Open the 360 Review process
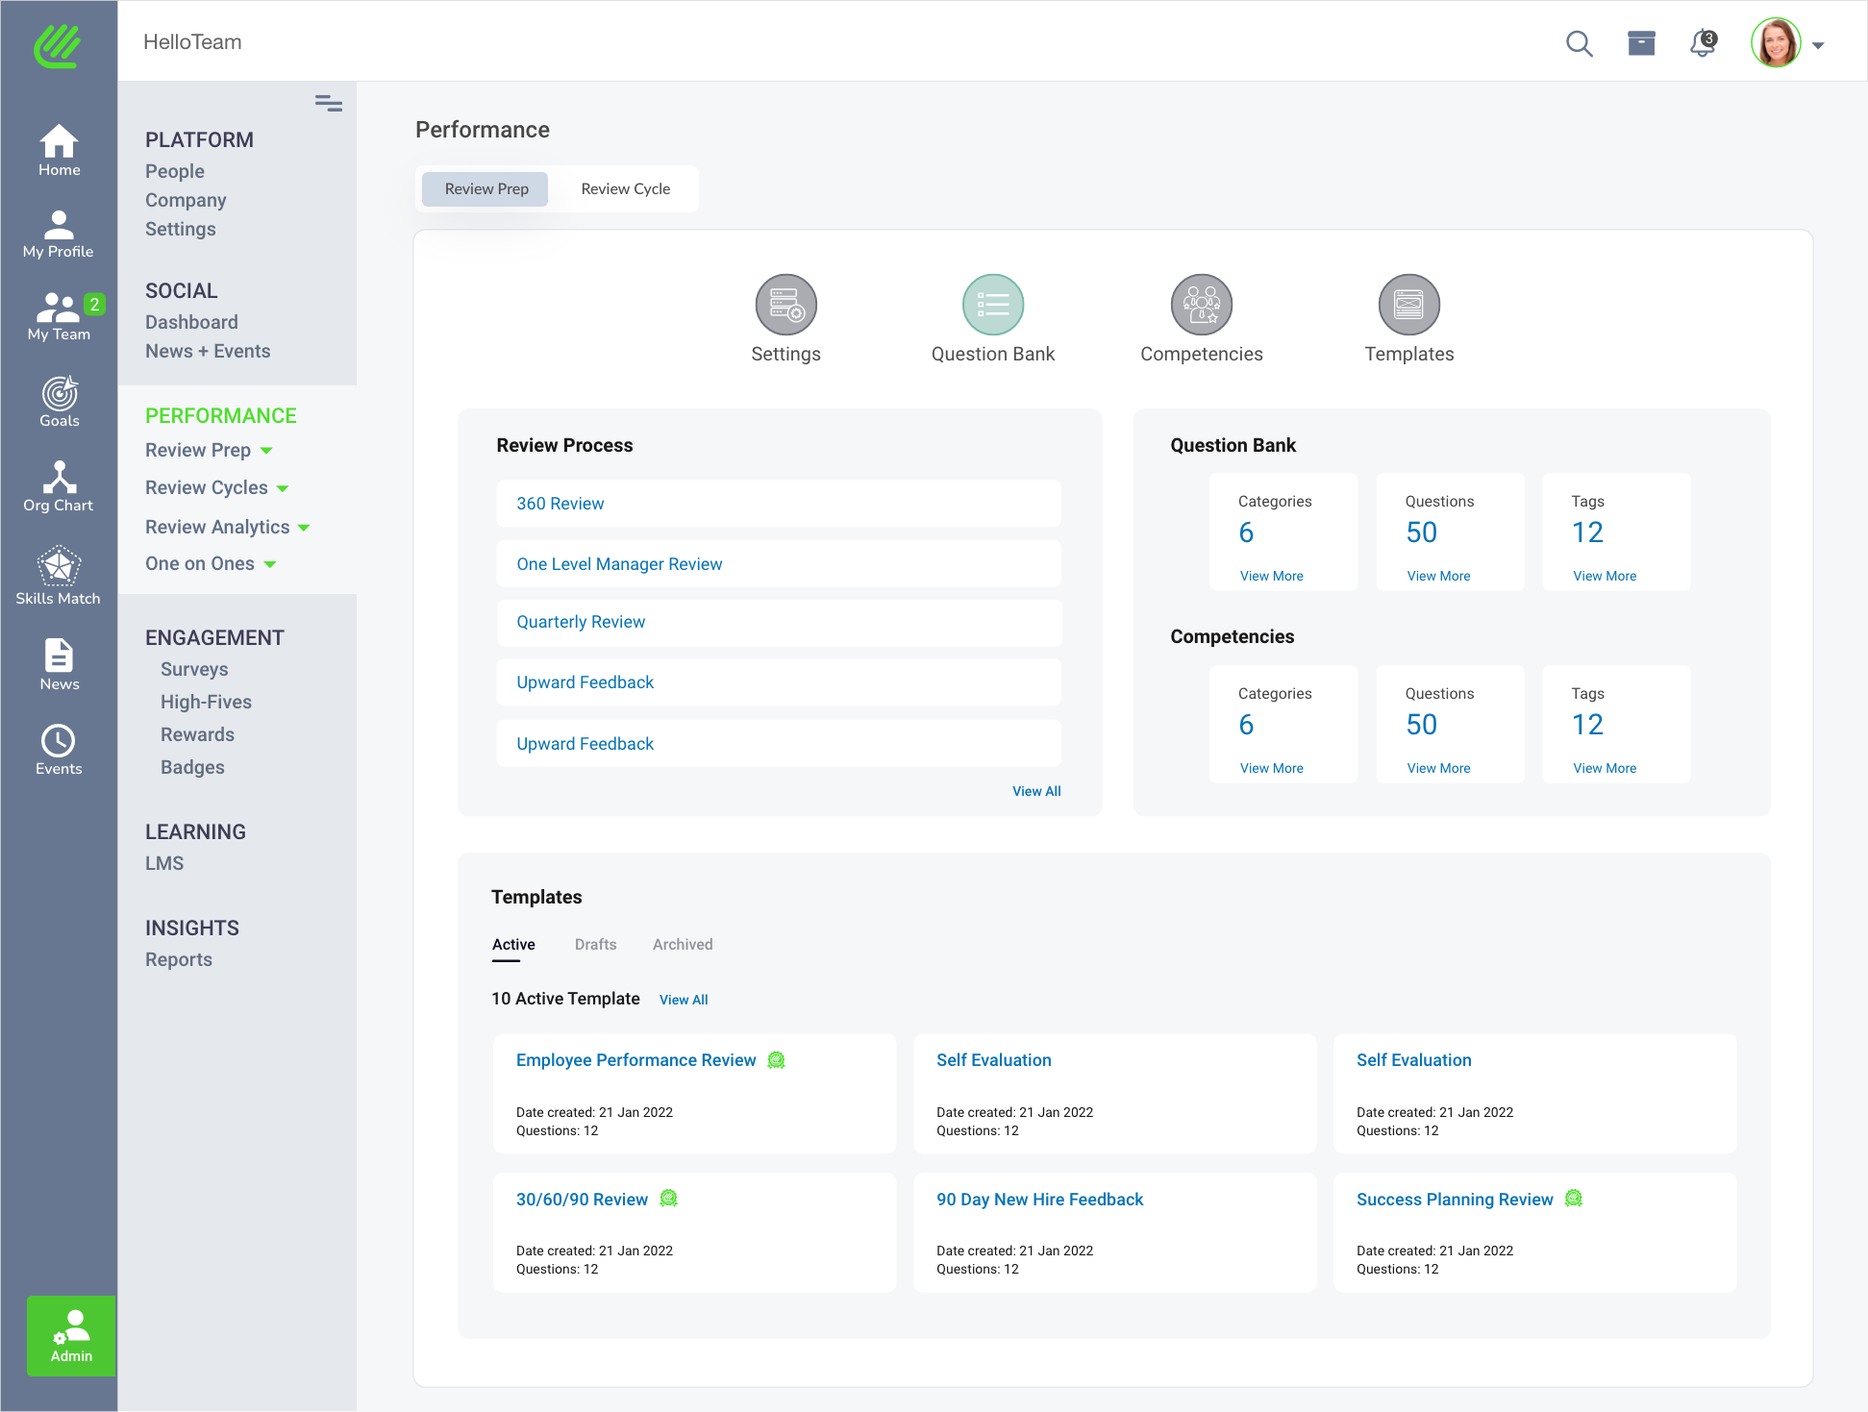Screen dimensions: 1868x1412 click(x=779, y=504)
